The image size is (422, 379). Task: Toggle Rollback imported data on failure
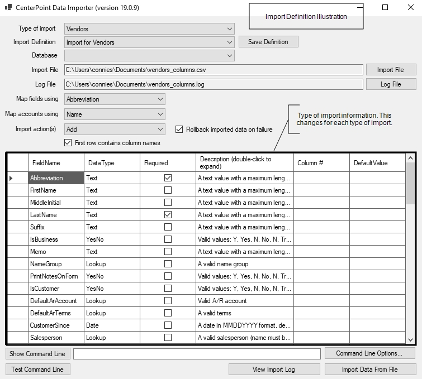179,129
